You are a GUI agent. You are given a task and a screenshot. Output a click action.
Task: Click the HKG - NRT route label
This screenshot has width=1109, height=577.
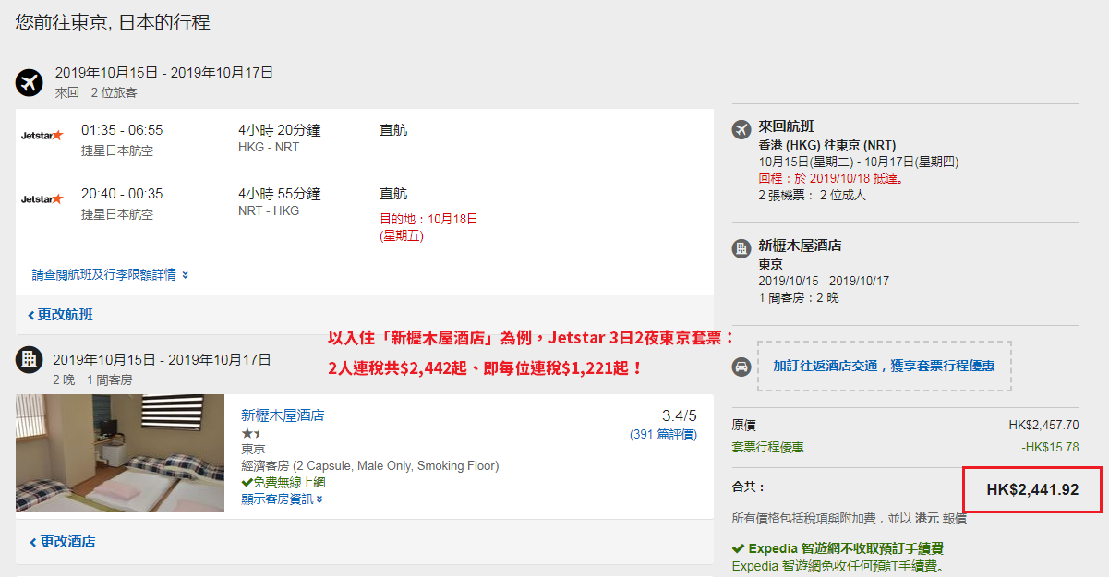point(269,148)
